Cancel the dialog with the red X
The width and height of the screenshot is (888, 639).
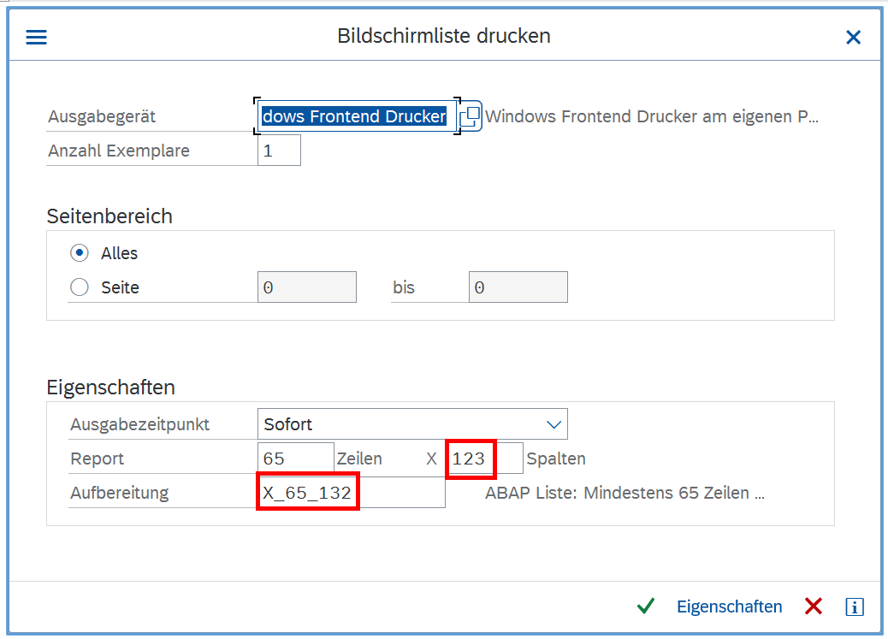pyautogui.click(x=813, y=606)
